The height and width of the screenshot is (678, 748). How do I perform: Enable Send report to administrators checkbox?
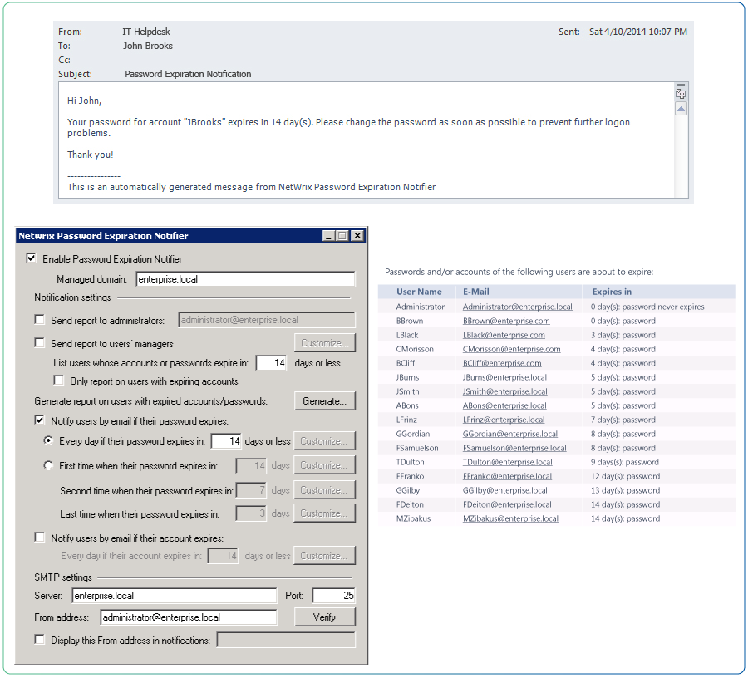40,320
